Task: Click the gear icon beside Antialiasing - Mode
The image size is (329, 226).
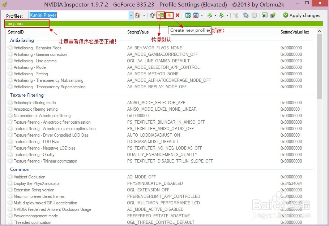Action: click(x=10, y=67)
